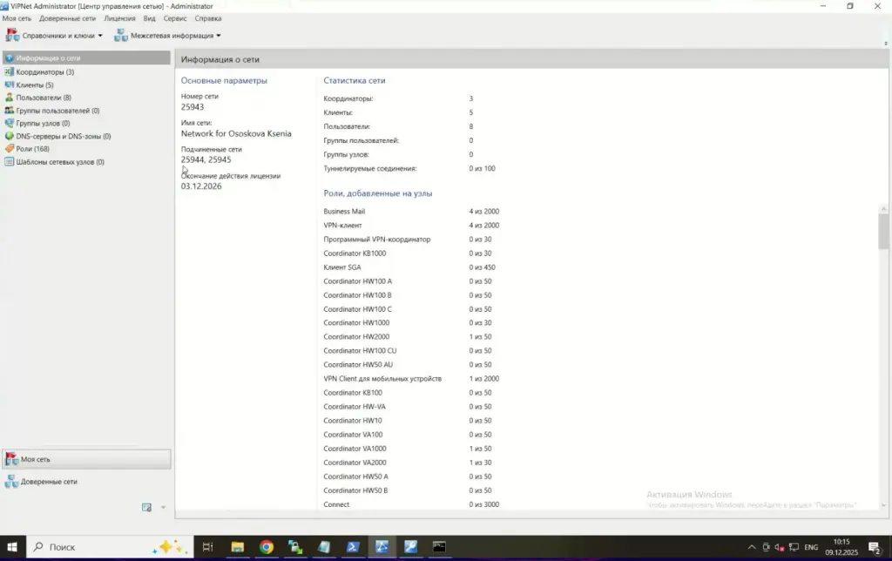Click the toolbar overflow arrow at right edge

pos(886,44)
